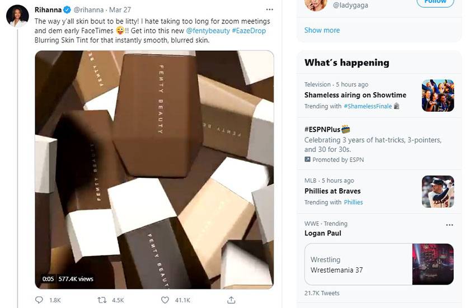The height and width of the screenshot is (308, 474).
Task: Follow the @ladygaga account
Action: click(434, 3)
